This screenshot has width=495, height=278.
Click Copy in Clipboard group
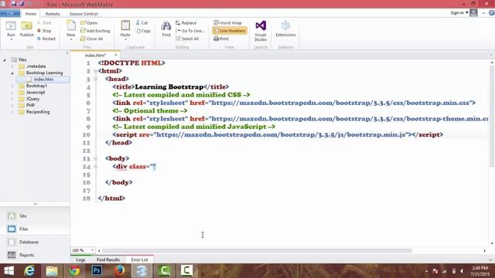click(144, 31)
